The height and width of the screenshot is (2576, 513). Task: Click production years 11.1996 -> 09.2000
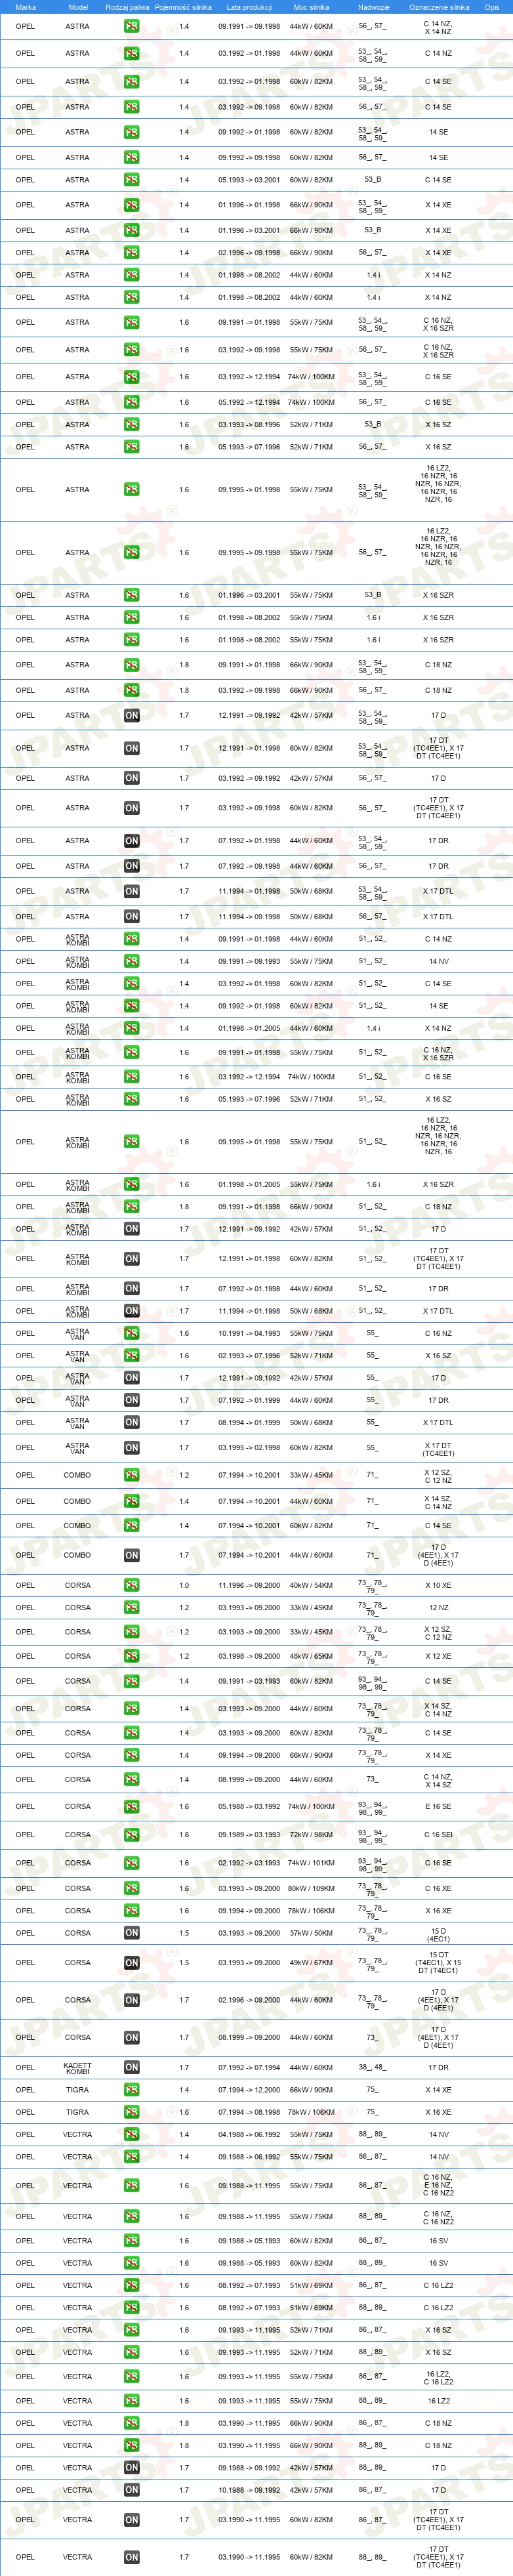pos(249,1584)
